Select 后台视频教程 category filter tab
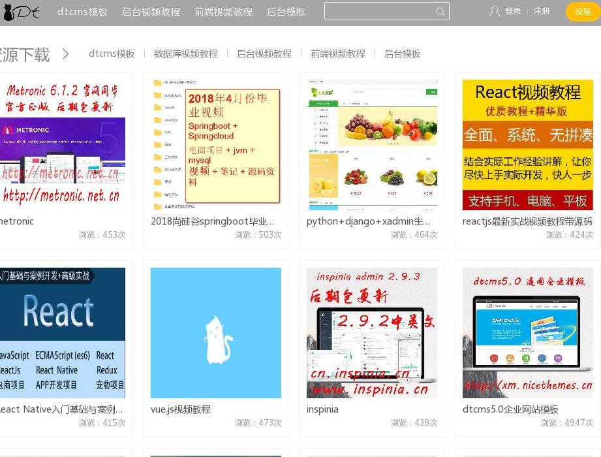This screenshot has width=601, height=457. click(264, 54)
